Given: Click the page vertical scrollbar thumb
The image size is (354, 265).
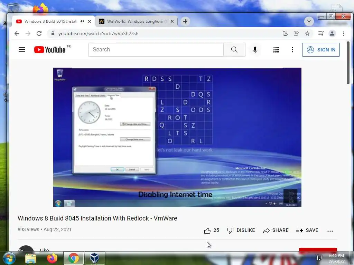Looking at the screenshot, I should tap(348, 63).
